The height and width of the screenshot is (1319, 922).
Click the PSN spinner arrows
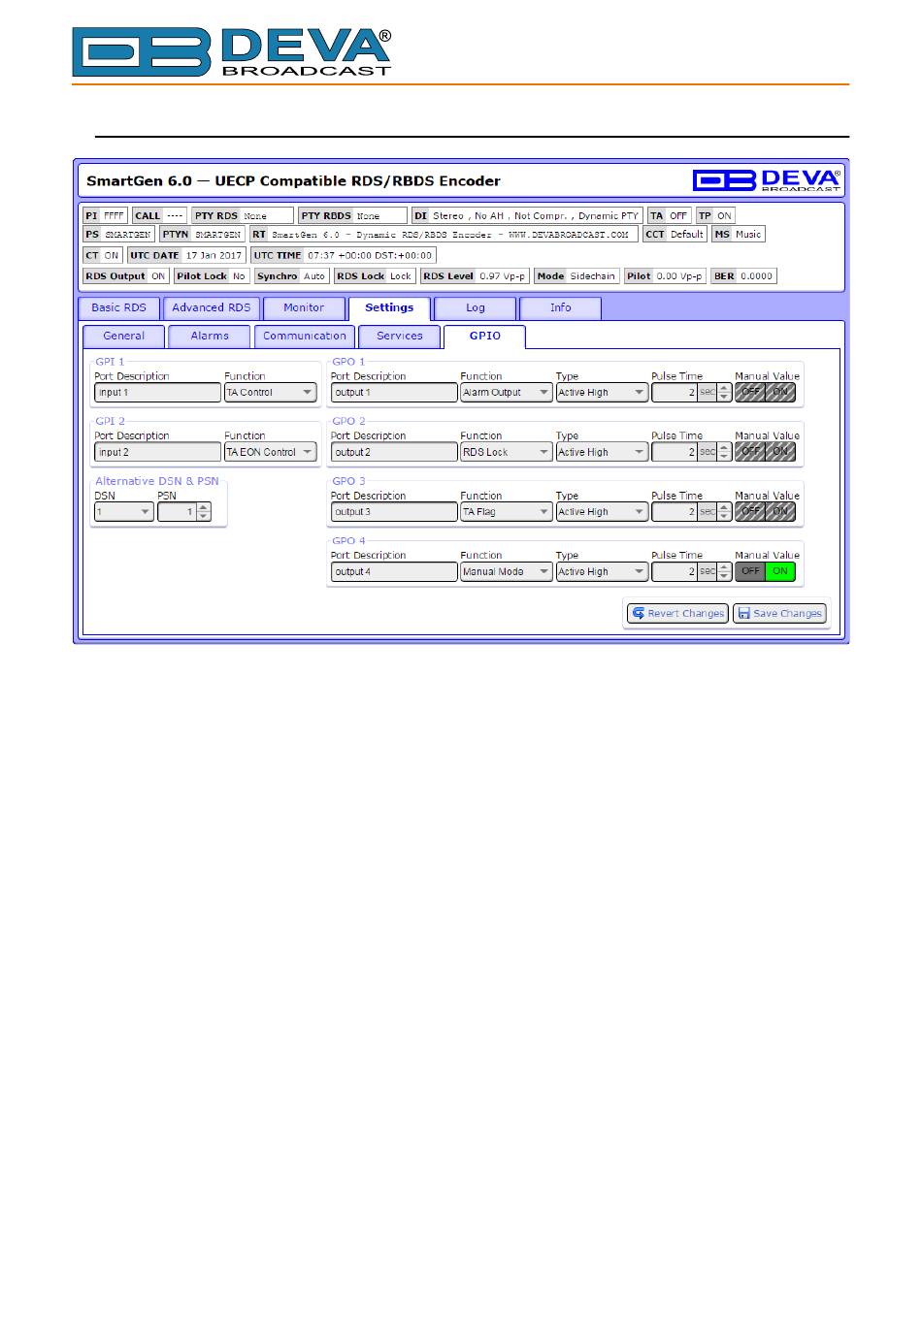(204, 512)
